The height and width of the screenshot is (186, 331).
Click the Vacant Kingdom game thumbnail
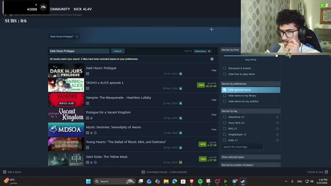tap(66, 114)
